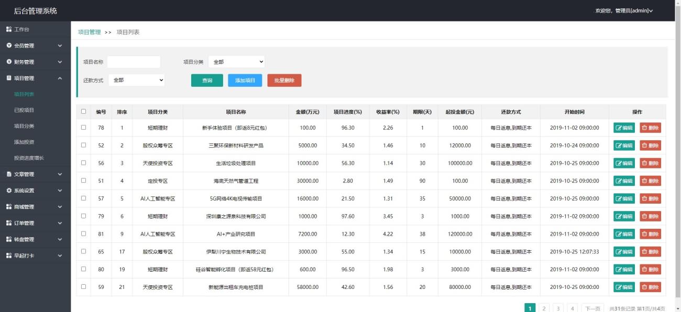681x312 pixels.
Task: Check the box for project 编号 78
Action: [x=83, y=128]
